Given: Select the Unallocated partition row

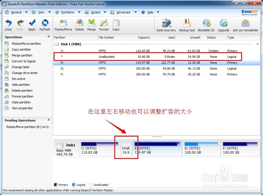Looking at the screenshot, I should 157,57.
